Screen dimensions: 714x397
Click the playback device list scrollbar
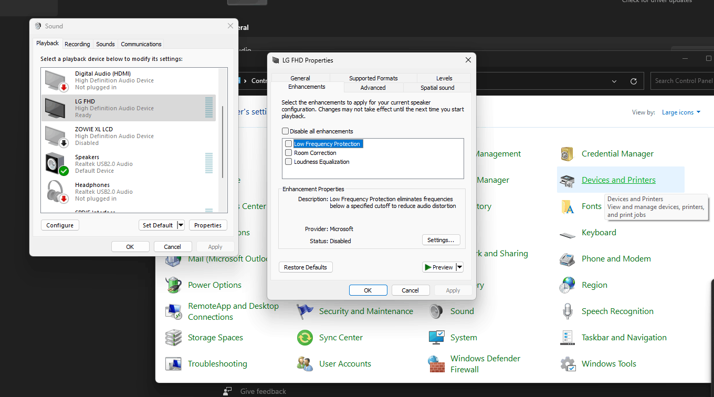[224, 142]
